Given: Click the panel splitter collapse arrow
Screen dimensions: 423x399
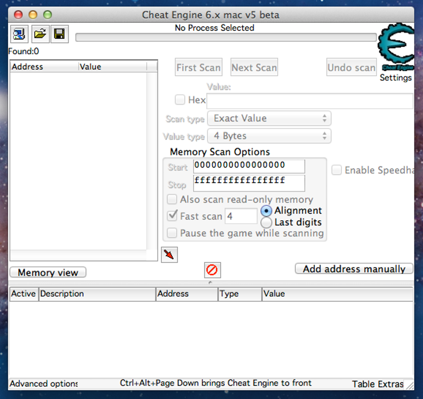Looking at the screenshot, I should point(210,282).
